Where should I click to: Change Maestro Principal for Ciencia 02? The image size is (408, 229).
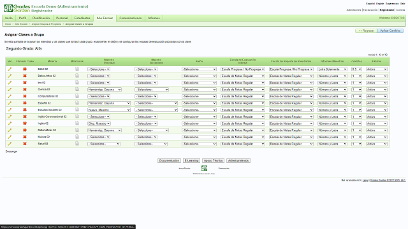105,90
